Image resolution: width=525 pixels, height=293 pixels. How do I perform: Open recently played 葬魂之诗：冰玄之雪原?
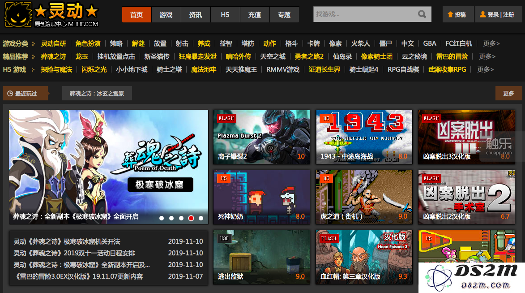pos(97,94)
